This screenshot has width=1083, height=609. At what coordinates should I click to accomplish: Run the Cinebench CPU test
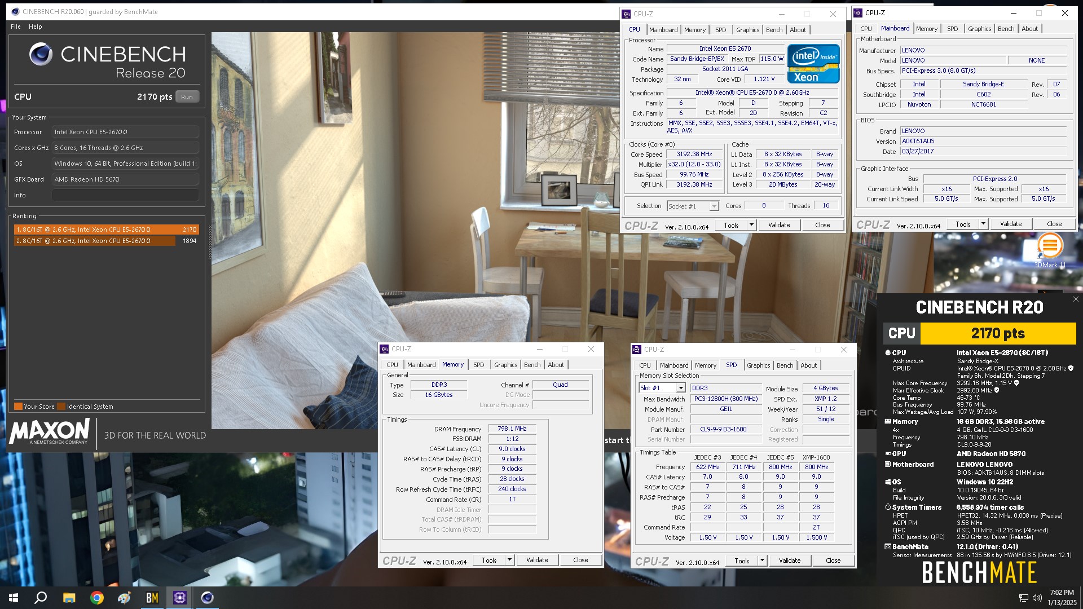[x=187, y=97]
